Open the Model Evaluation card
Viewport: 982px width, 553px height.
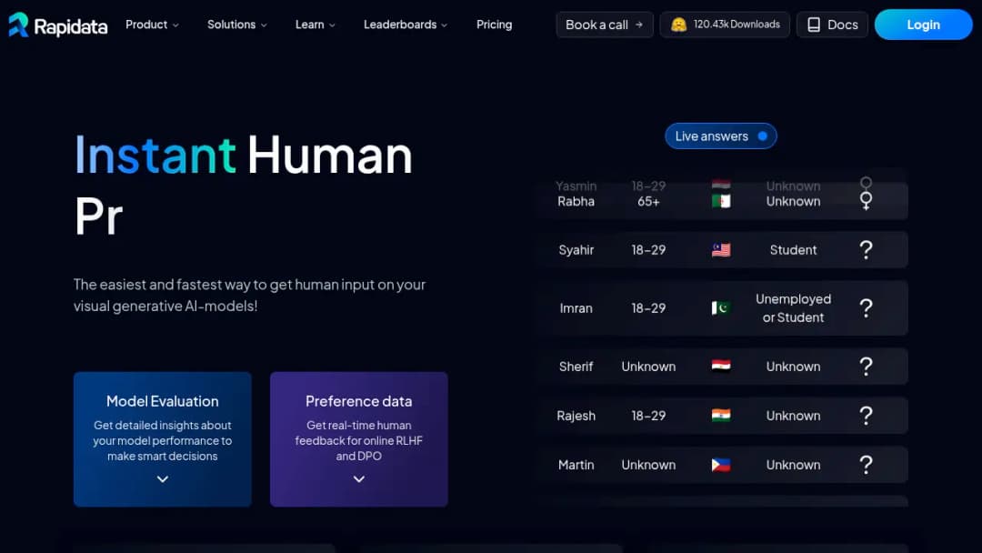(162, 439)
